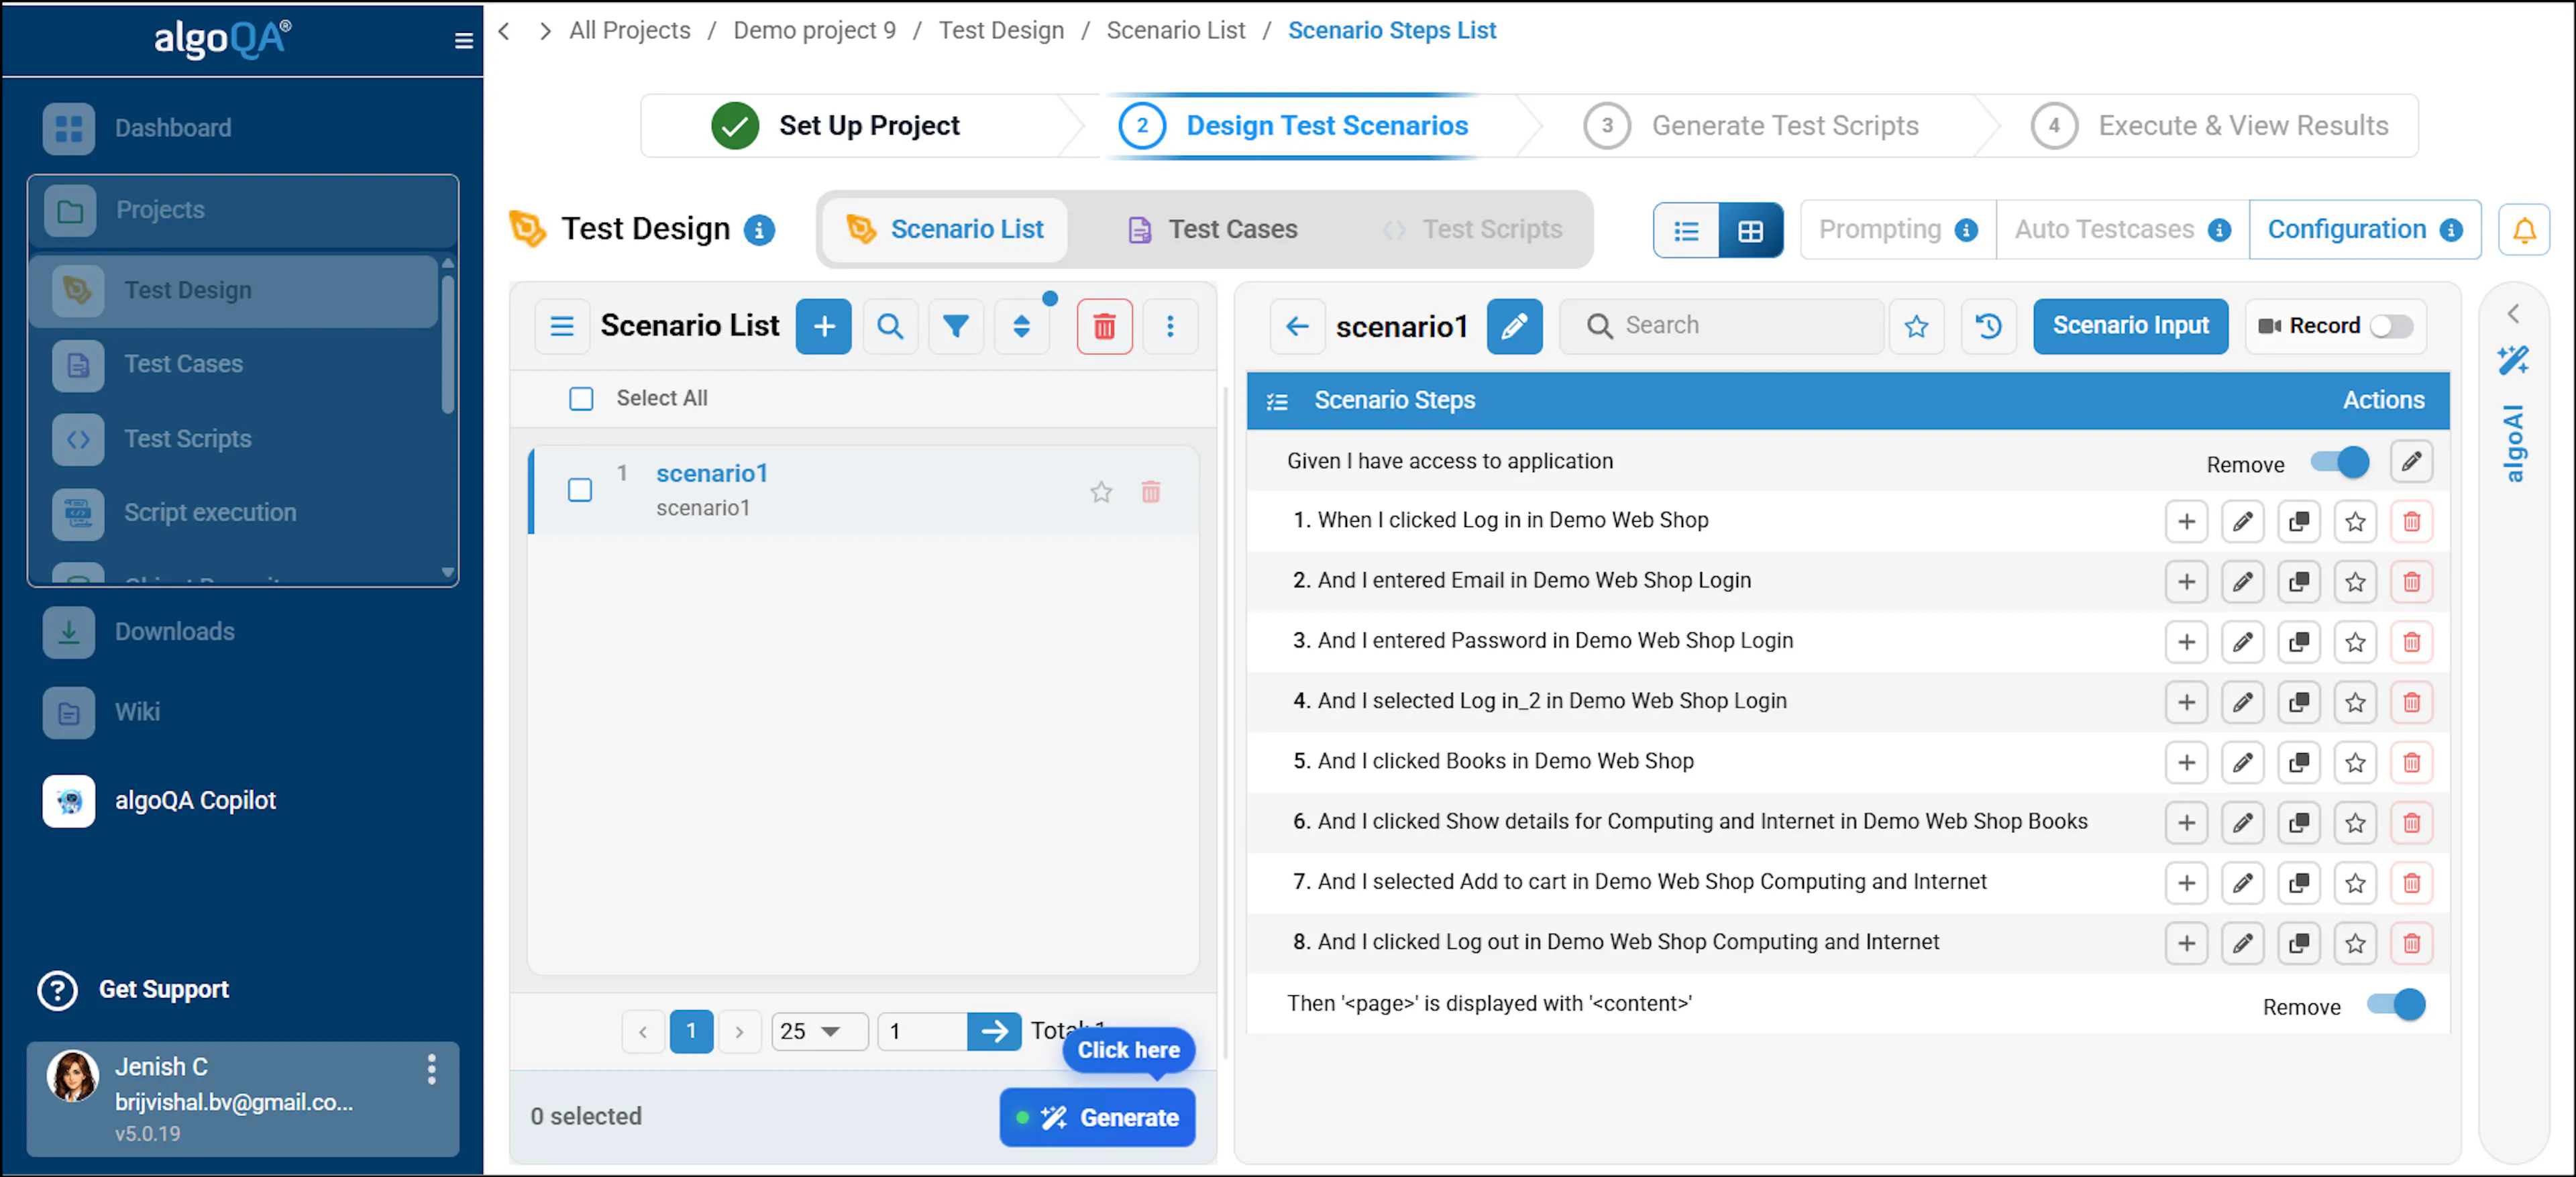Switch to grid view layout
2576x1177 pixels.
(x=1750, y=231)
